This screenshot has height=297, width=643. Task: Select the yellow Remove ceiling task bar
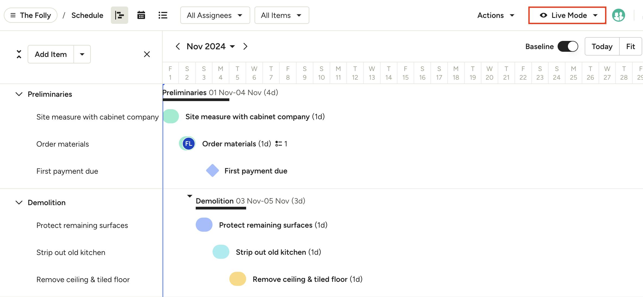(237, 279)
